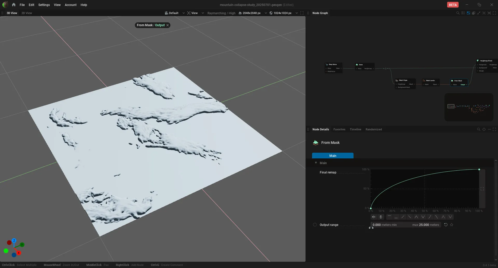Screen dimensions: 498x268
Task: Reset the Output range value
Action: [x=446, y=225]
